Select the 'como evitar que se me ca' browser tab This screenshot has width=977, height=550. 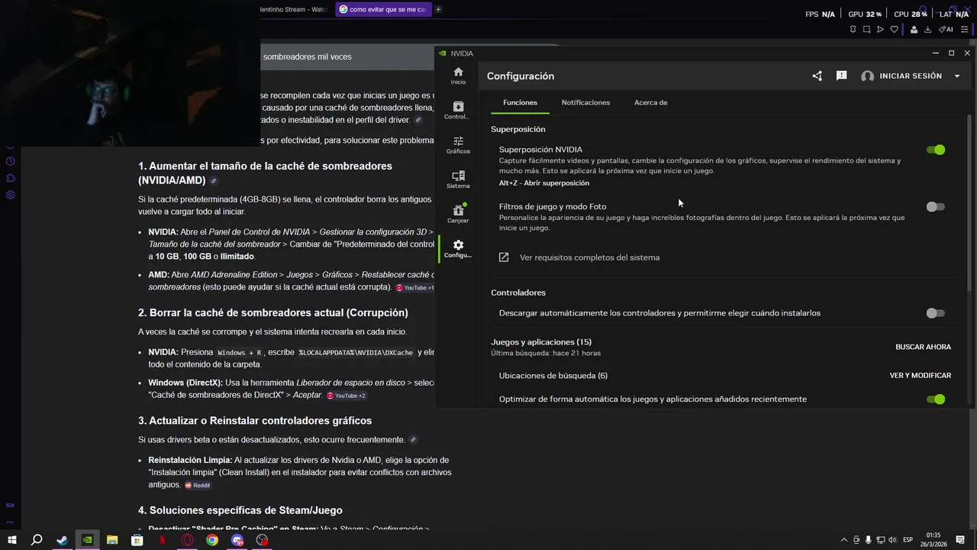click(x=382, y=9)
